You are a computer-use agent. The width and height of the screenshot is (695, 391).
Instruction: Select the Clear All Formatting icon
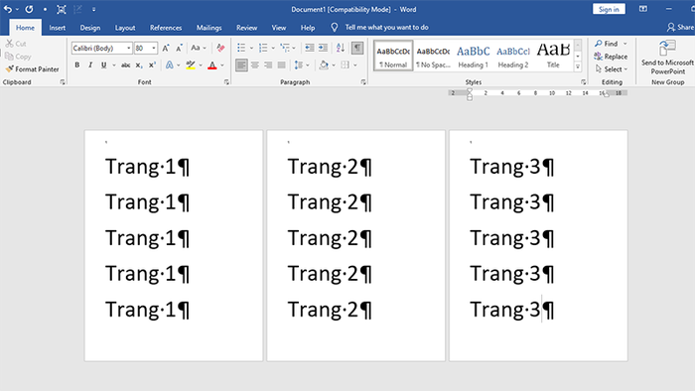[220, 48]
